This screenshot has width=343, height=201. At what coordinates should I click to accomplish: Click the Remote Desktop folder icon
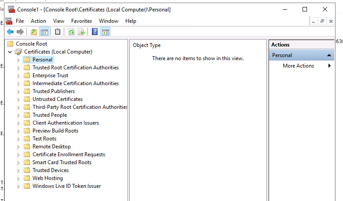(27, 147)
